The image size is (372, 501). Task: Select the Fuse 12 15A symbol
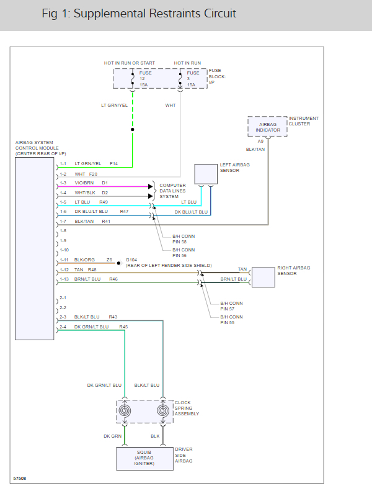click(x=133, y=79)
